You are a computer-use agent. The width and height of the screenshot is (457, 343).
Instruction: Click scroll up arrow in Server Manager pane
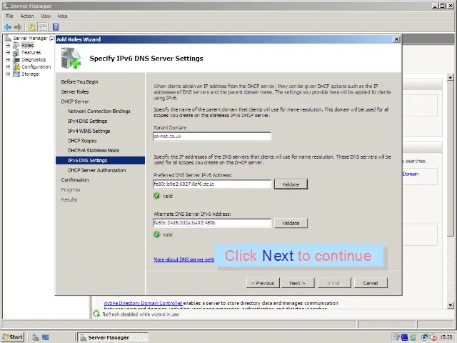click(x=451, y=77)
